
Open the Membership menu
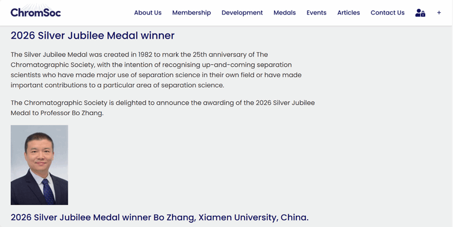[191, 13]
